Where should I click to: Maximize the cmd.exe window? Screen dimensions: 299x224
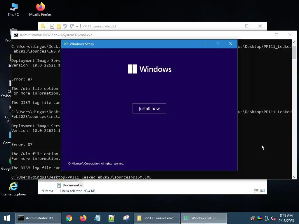(277, 35)
